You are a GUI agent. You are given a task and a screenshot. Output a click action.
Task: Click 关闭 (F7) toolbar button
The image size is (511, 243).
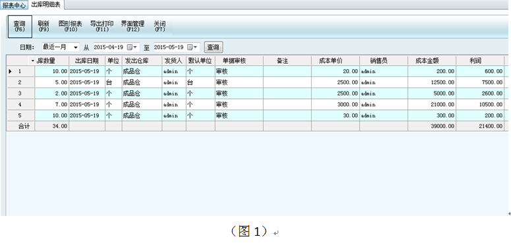[160, 26]
